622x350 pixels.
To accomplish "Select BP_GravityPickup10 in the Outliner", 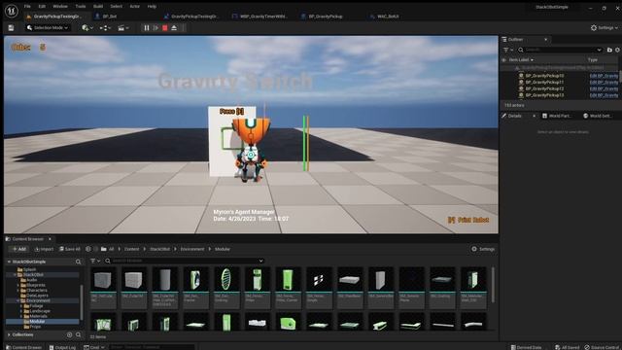I will 544,76.
